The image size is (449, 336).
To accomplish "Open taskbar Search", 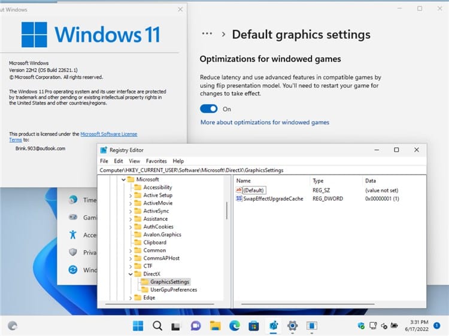I will pos(157,326).
